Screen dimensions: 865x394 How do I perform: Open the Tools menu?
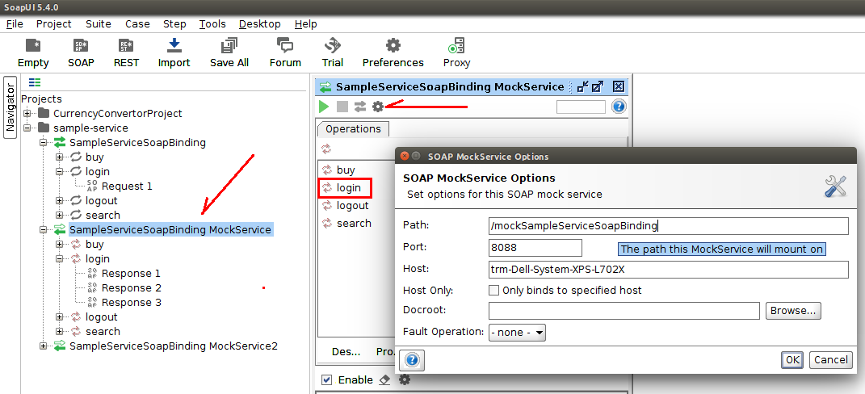(x=212, y=24)
